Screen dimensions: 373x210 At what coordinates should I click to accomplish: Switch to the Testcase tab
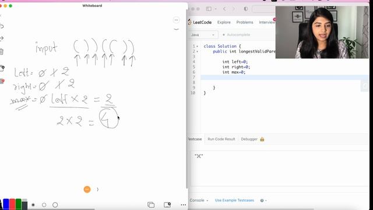[195, 139]
